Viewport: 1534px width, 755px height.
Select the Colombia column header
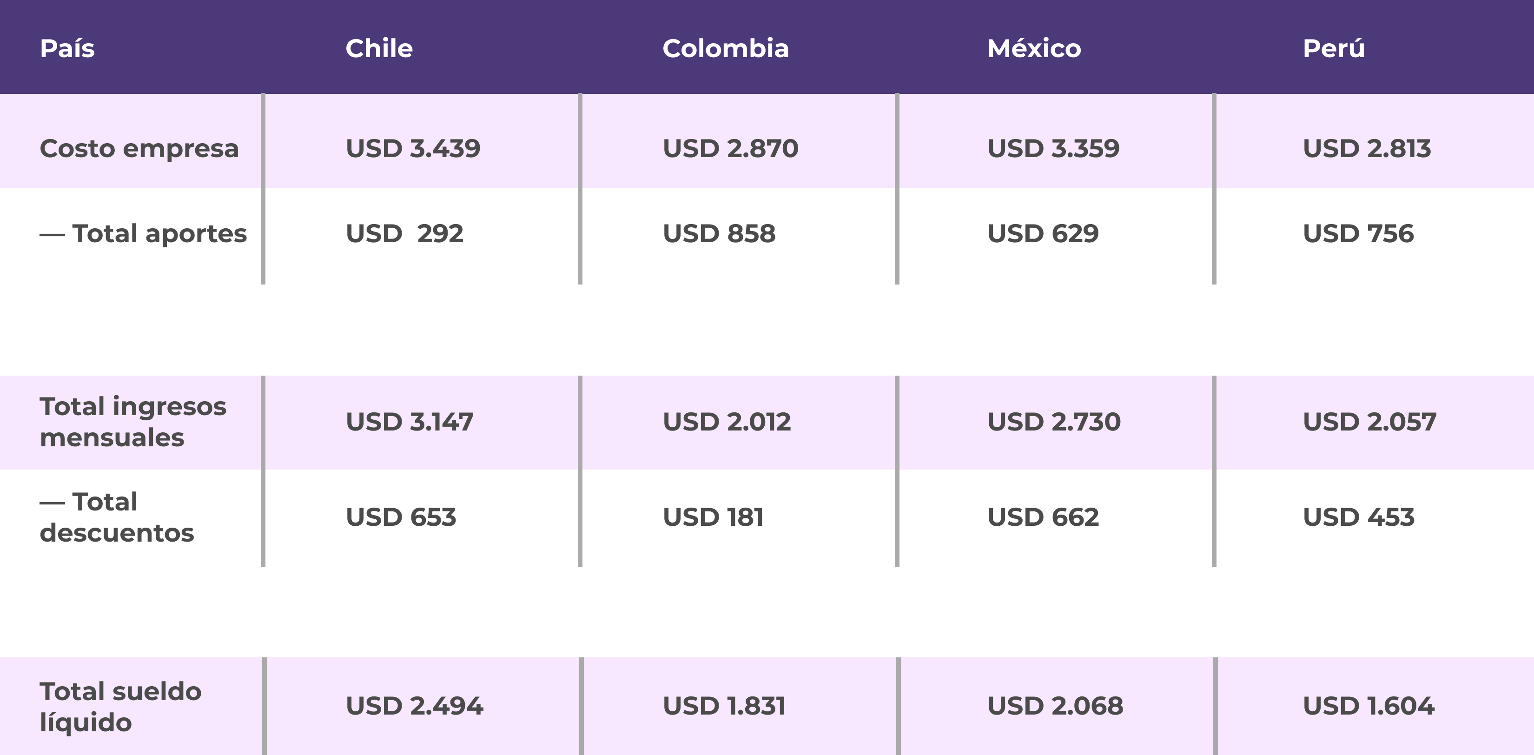tap(725, 48)
